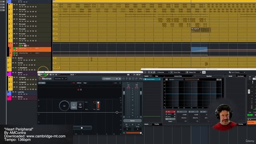Select the 09_FX1 track name
The width and height of the screenshot is (256, 144).
point(20,58)
